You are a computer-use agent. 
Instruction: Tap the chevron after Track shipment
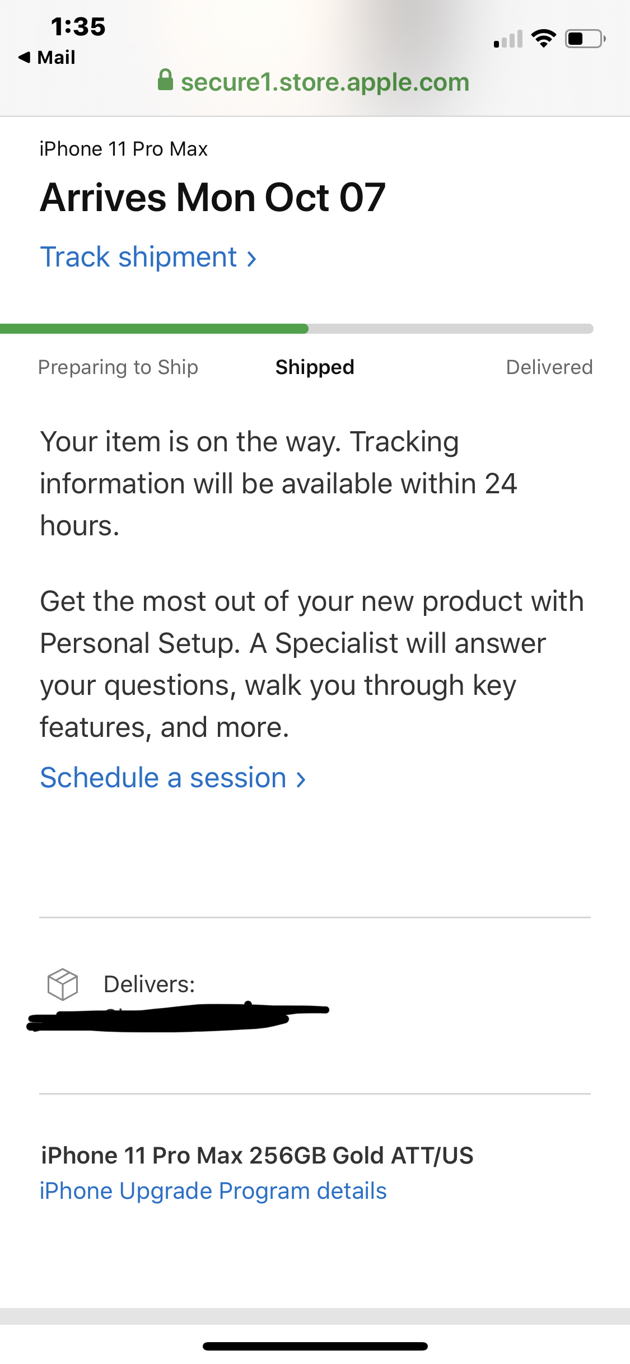coord(252,259)
